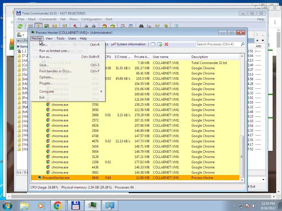Click Total Commander 32 bit description

[209, 63]
